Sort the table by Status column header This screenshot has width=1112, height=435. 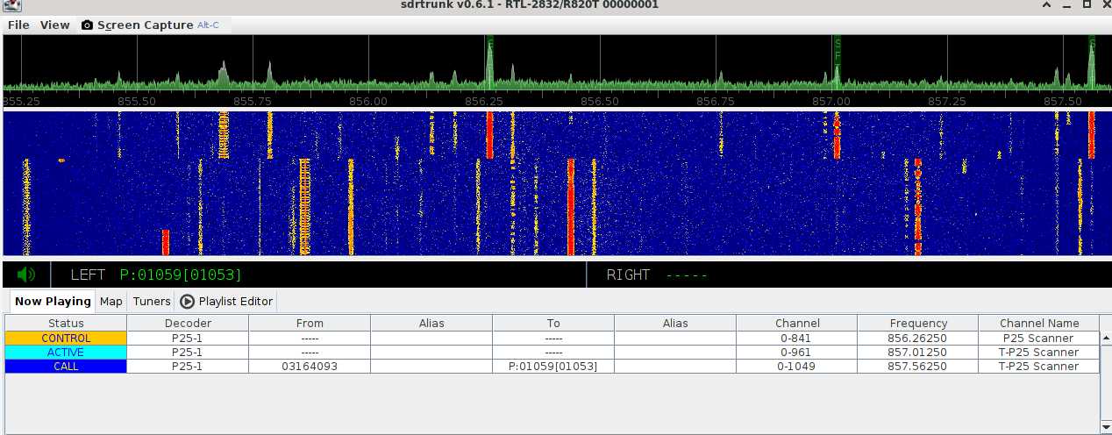[x=66, y=324]
